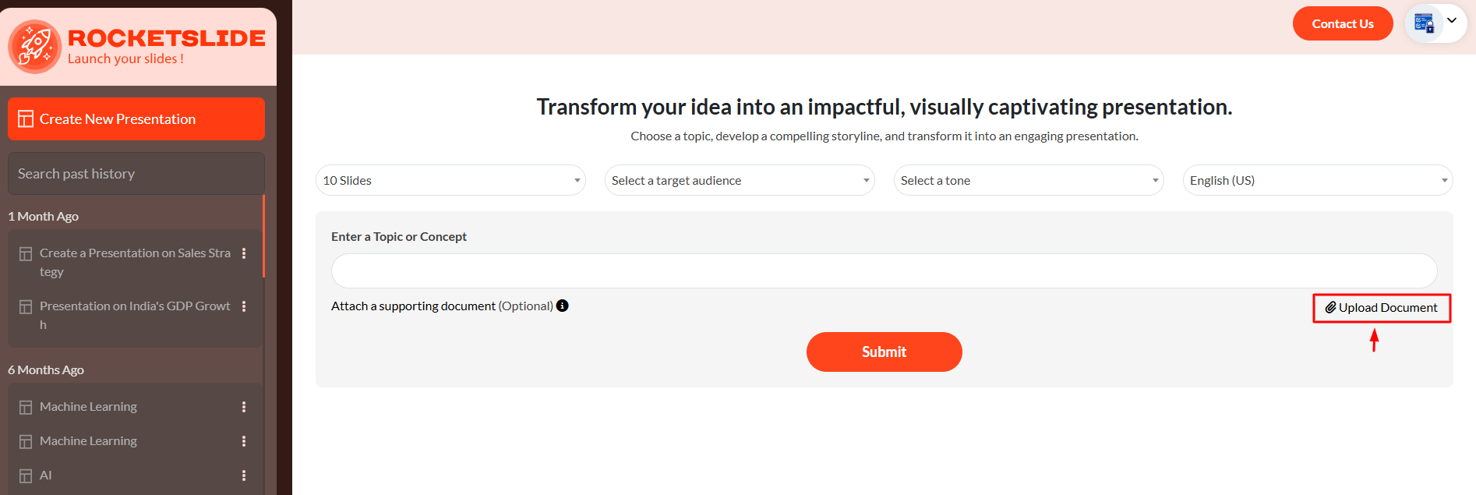
Task: Click the user profile avatar icon
Action: coord(1424,23)
